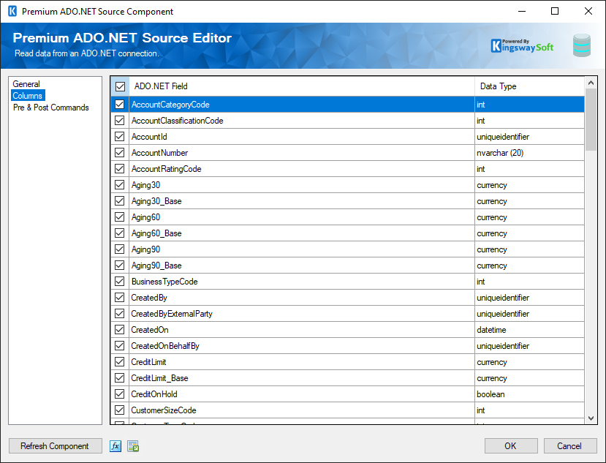Click the table view icon beside the fx icon
The height and width of the screenshot is (463, 606).
point(133,446)
